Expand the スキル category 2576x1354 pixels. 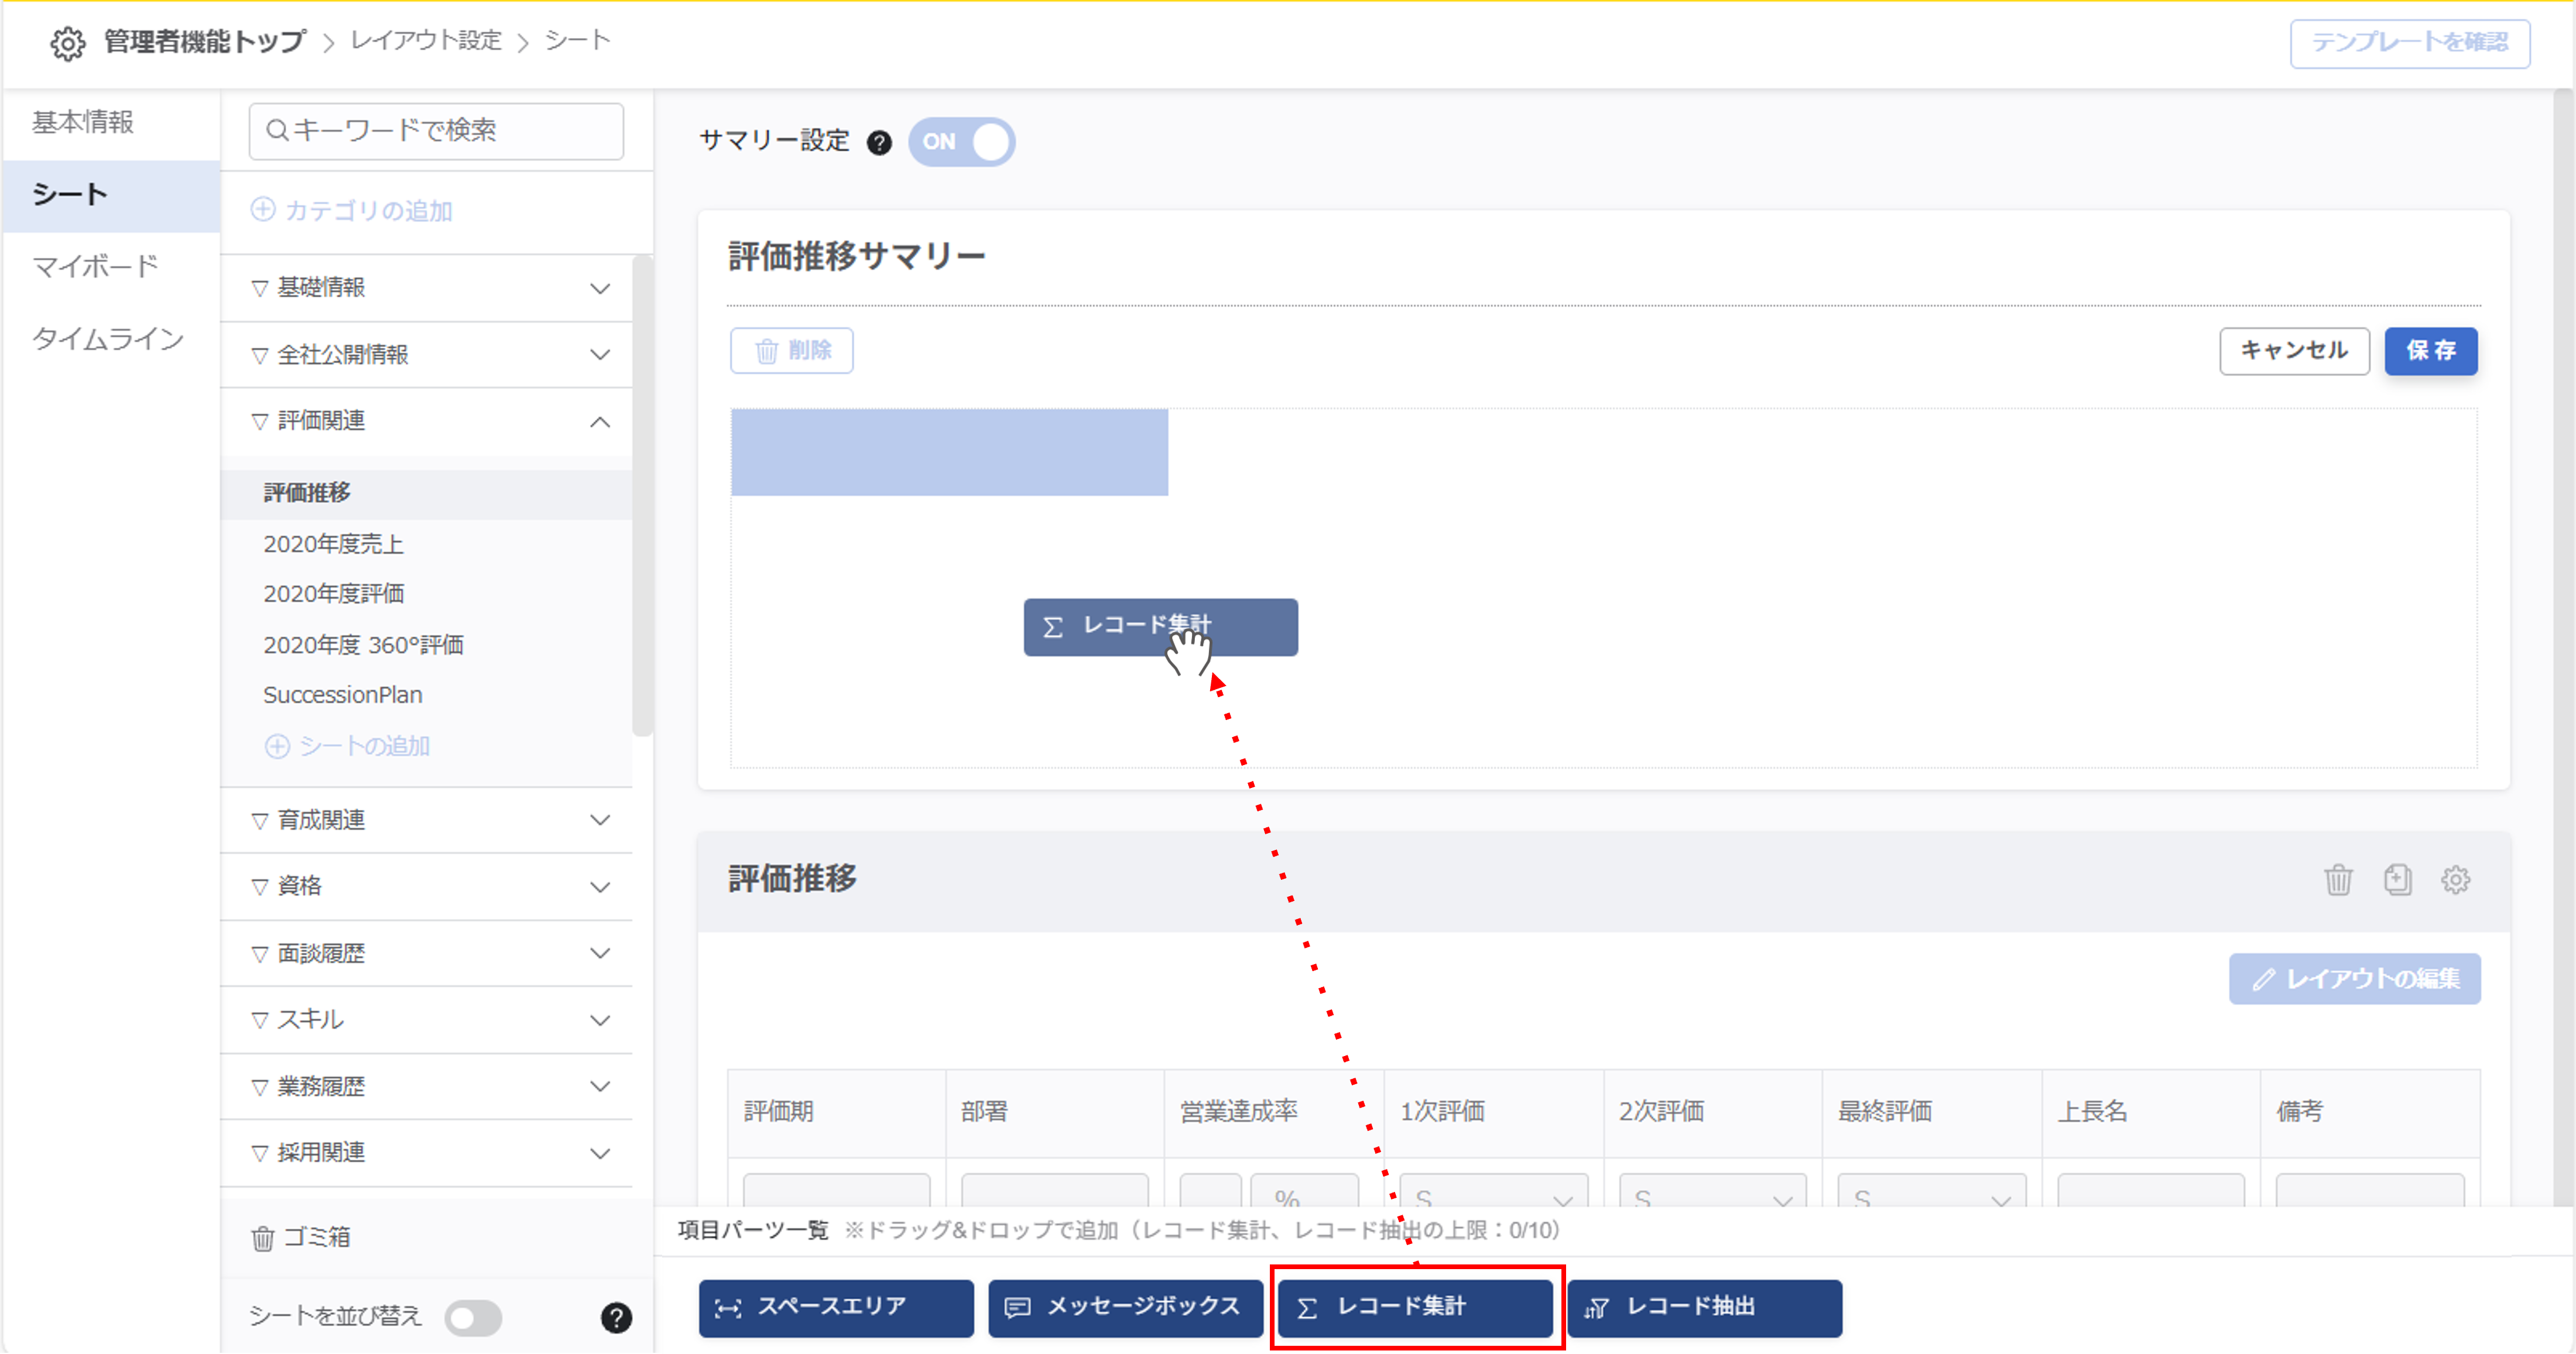(599, 1021)
